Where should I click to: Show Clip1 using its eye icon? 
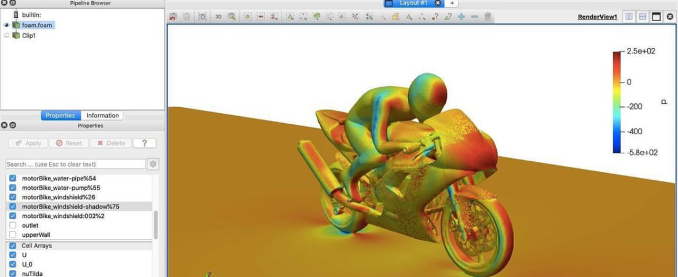(x=7, y=36)
